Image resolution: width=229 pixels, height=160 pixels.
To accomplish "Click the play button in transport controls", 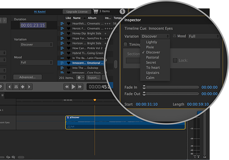I will (x=73, y=87).
